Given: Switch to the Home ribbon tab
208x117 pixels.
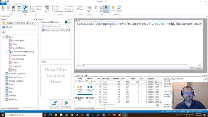Looking at the screenshot, I should 9,4.
